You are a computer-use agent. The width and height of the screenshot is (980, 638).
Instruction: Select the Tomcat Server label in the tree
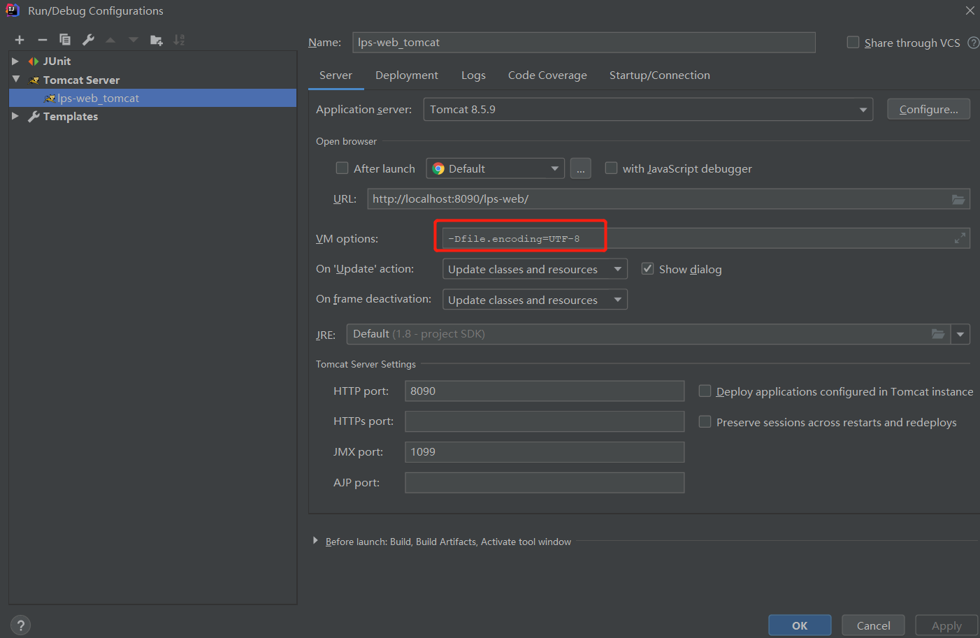(x=81, y=80)
